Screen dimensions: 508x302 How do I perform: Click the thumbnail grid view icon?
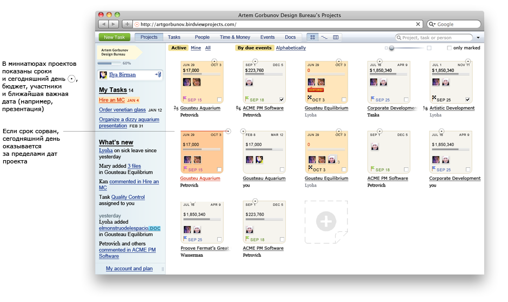coord(313,37)
